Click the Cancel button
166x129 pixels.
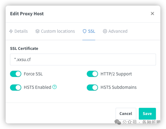126,113
